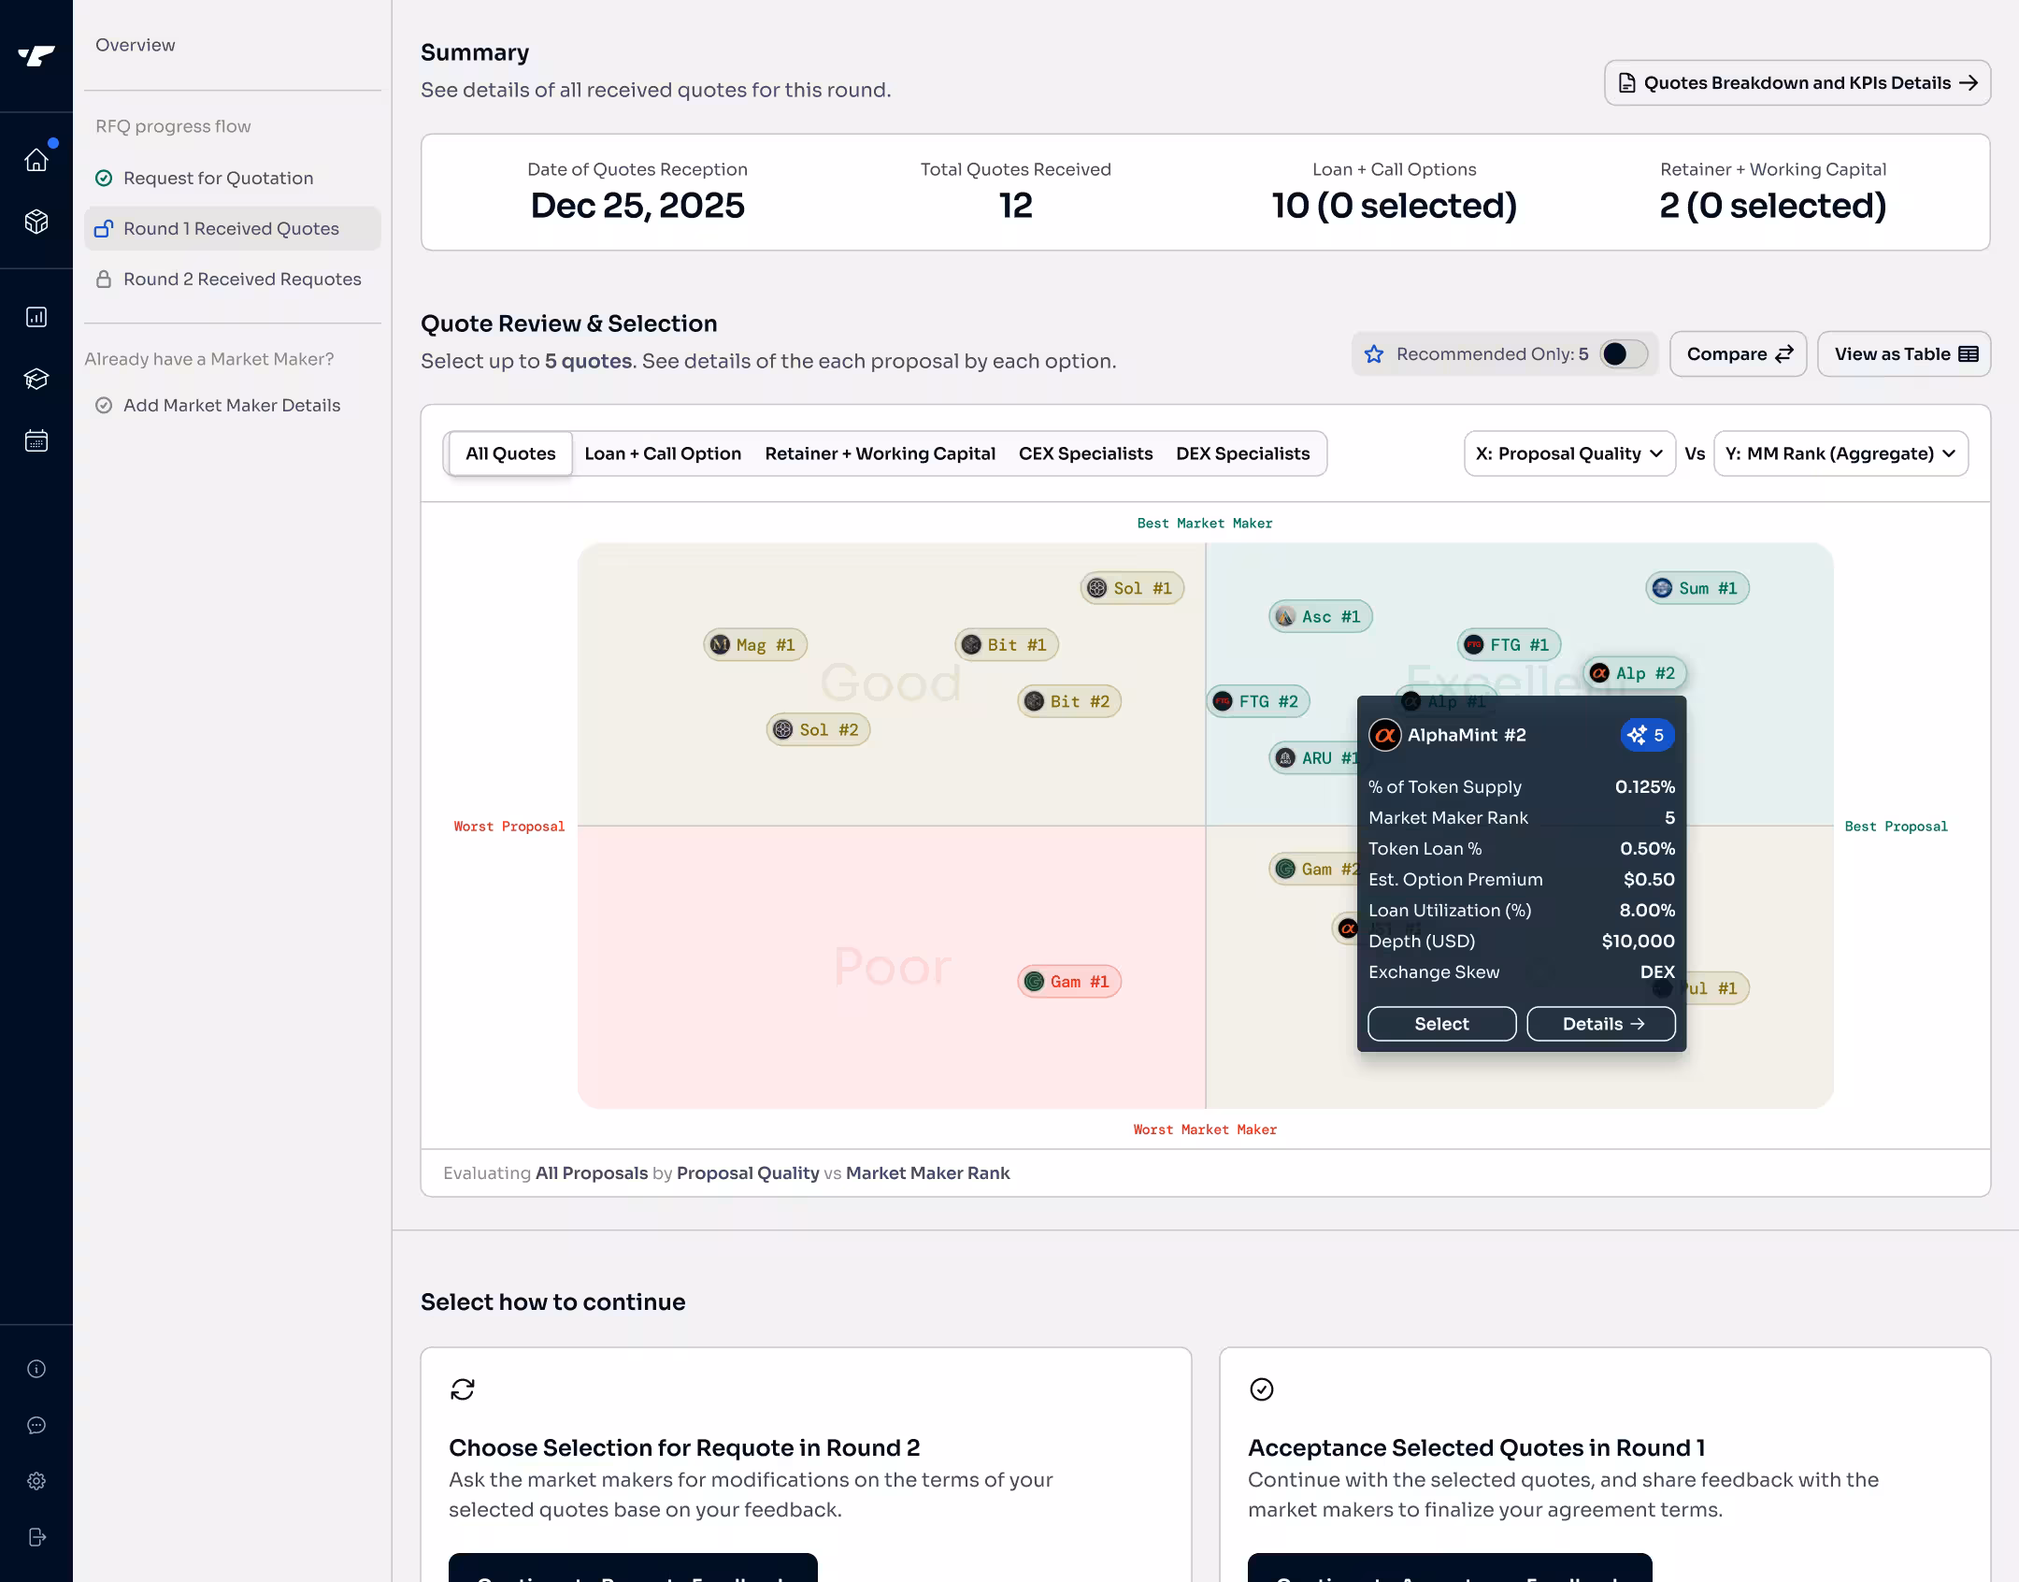2019x1582 pixels.
Task: Expand the X: Proposal Quality dropdown
Action: click(x=1568, y=453)
